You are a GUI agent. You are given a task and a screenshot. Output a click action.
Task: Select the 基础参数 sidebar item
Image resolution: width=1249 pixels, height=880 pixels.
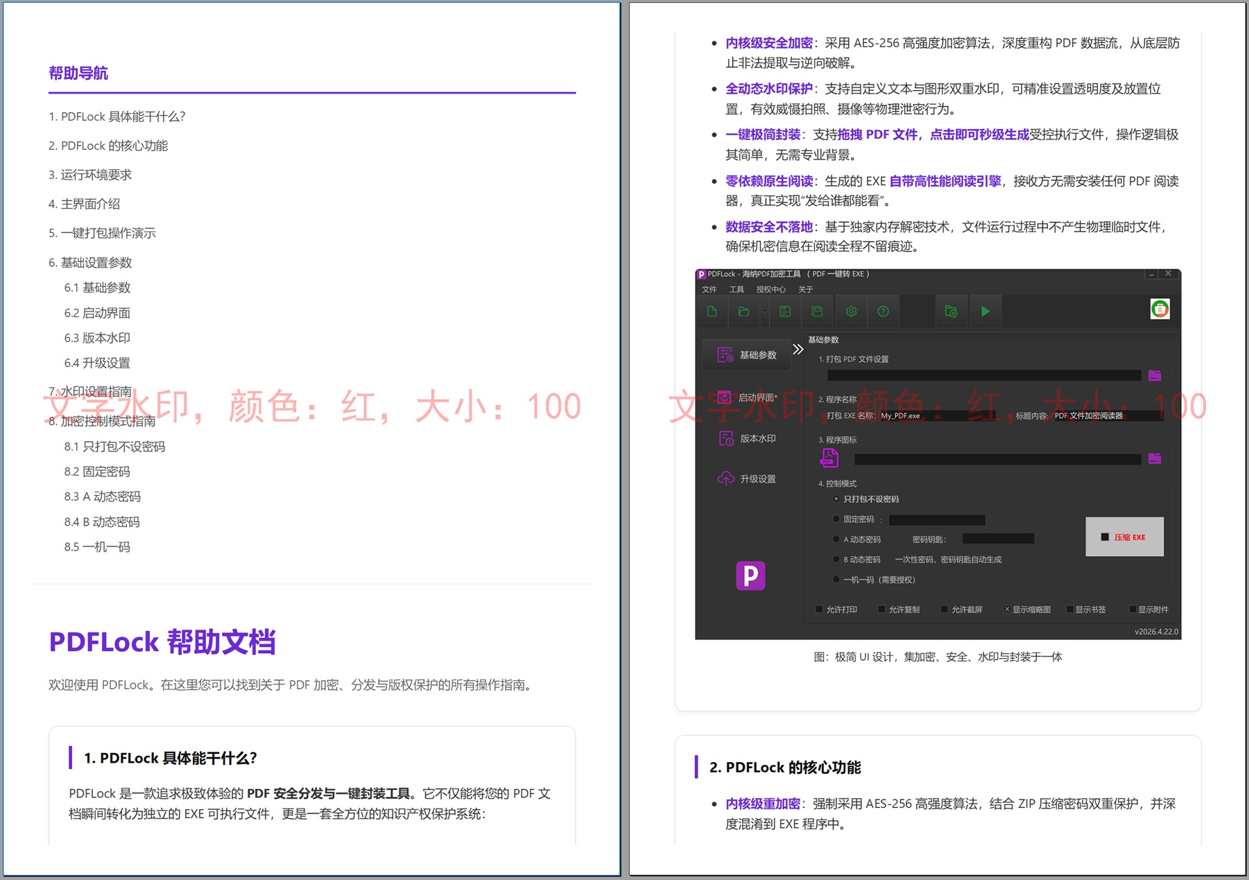[747, 355]
